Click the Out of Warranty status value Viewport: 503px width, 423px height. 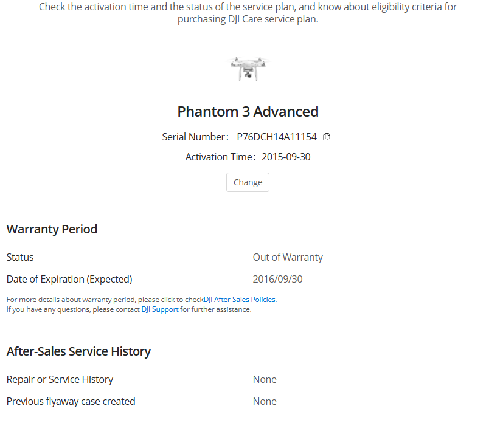[x=288, y=257]
